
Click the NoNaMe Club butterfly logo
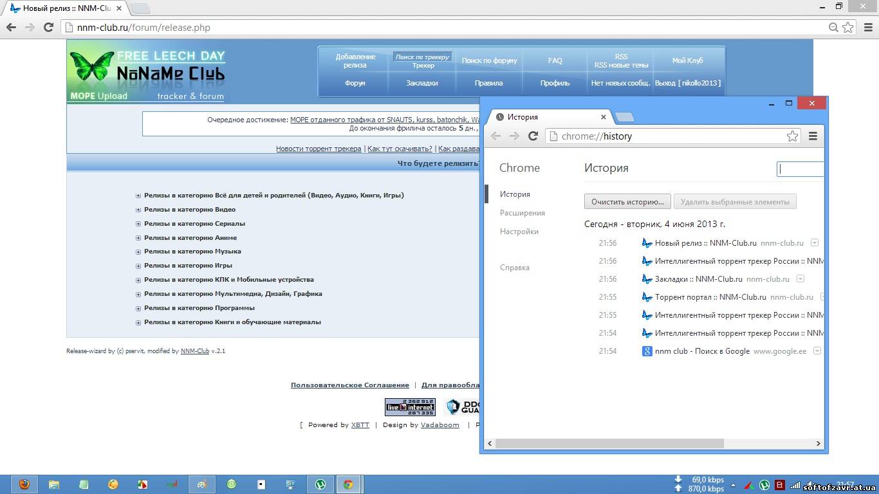point(147,71)
